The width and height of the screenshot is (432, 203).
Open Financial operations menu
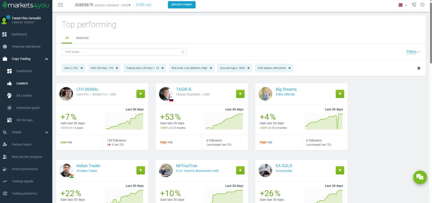coord(26,46)
